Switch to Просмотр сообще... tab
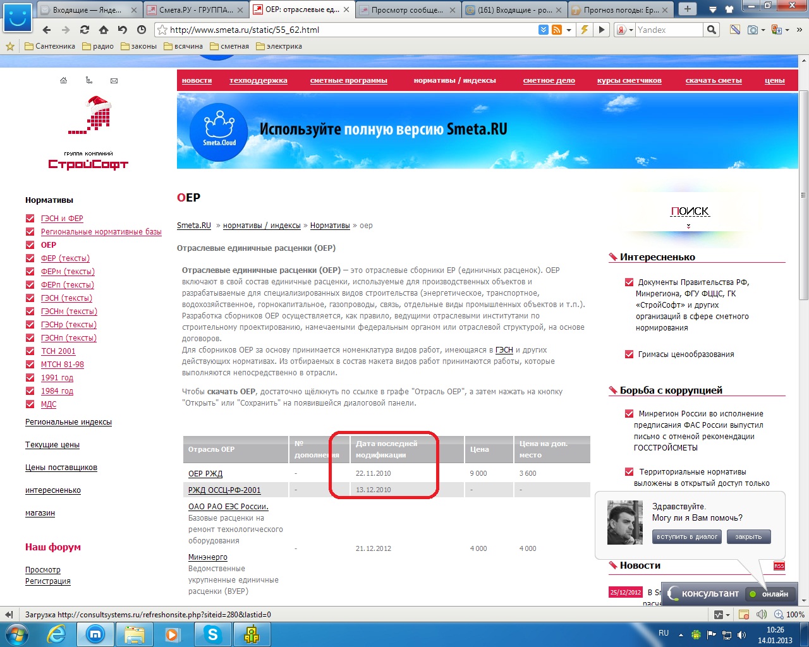This screenshot has height=647, width=809. (408, 10)
